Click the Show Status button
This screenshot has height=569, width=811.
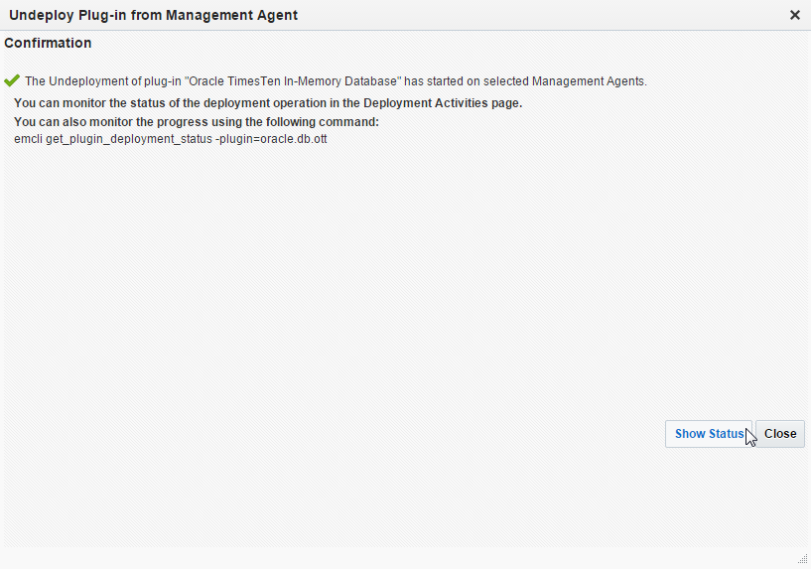[709, 434]
